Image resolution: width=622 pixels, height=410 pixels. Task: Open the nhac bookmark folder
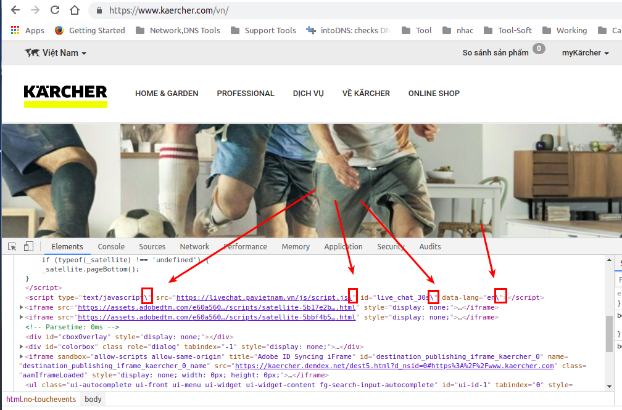(458, 31)
